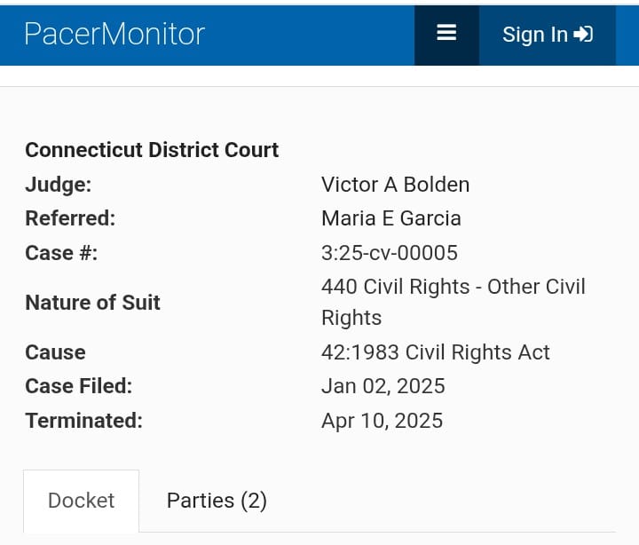
Task: Click the Judge: label
Action: pos(59,185)
